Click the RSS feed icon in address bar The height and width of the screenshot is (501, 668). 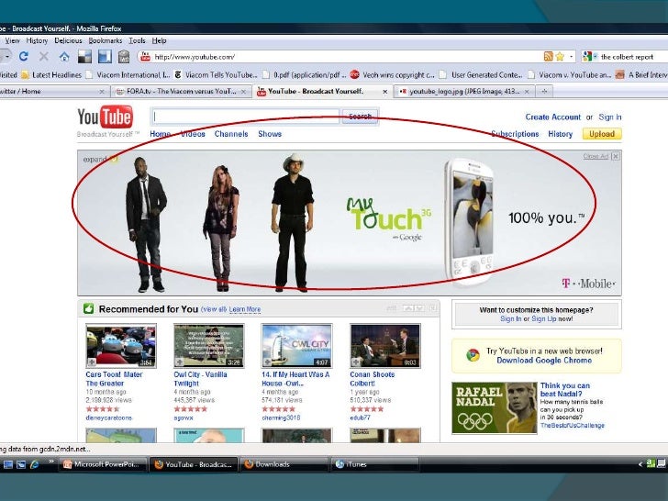tap(549, 56)
